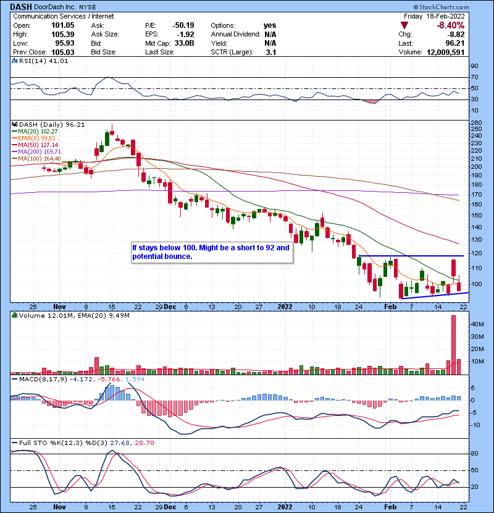Click the Last Size: label

tap(160, 52)
